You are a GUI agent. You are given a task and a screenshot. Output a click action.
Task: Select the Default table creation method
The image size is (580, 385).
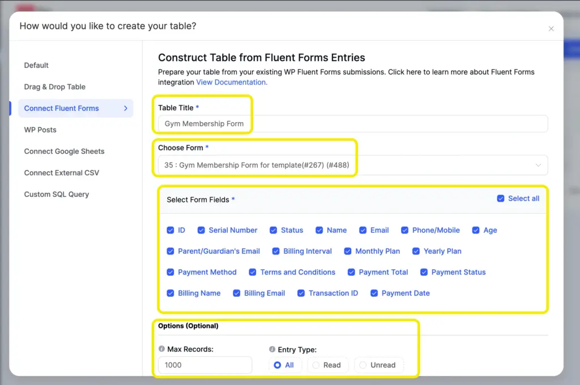coord(36,65)
